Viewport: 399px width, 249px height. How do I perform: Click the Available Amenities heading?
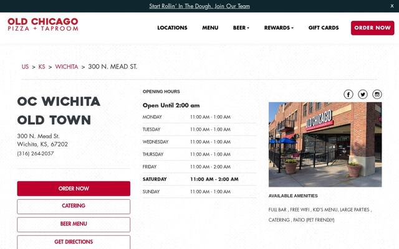coord(293,196)
